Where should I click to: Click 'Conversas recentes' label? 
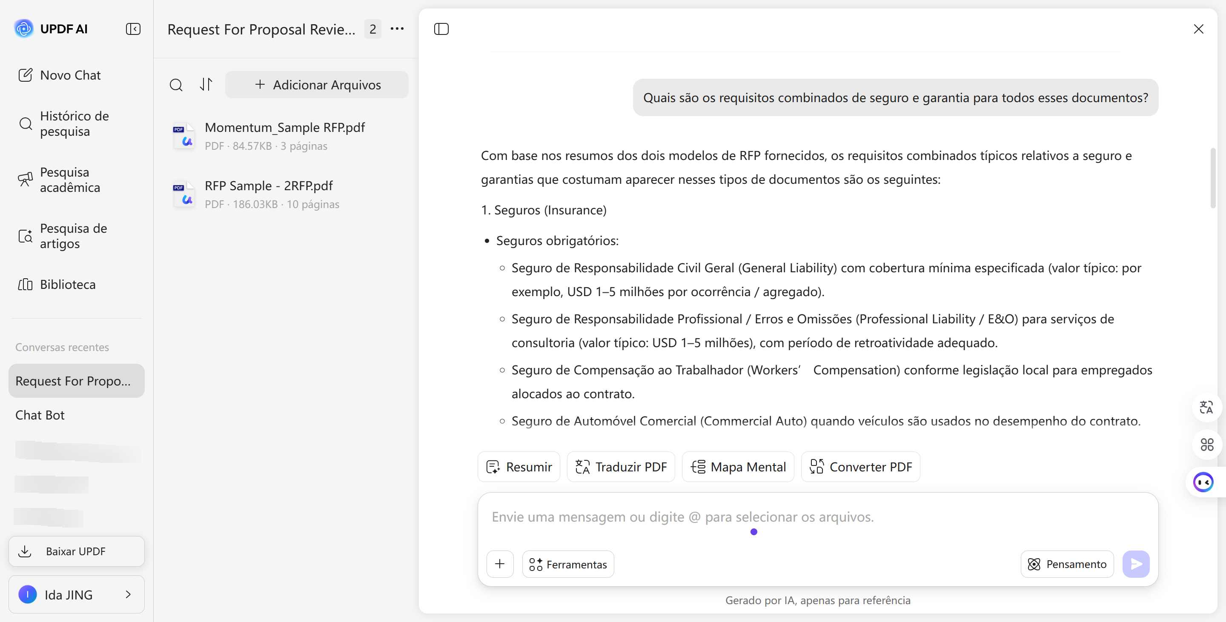62,347
